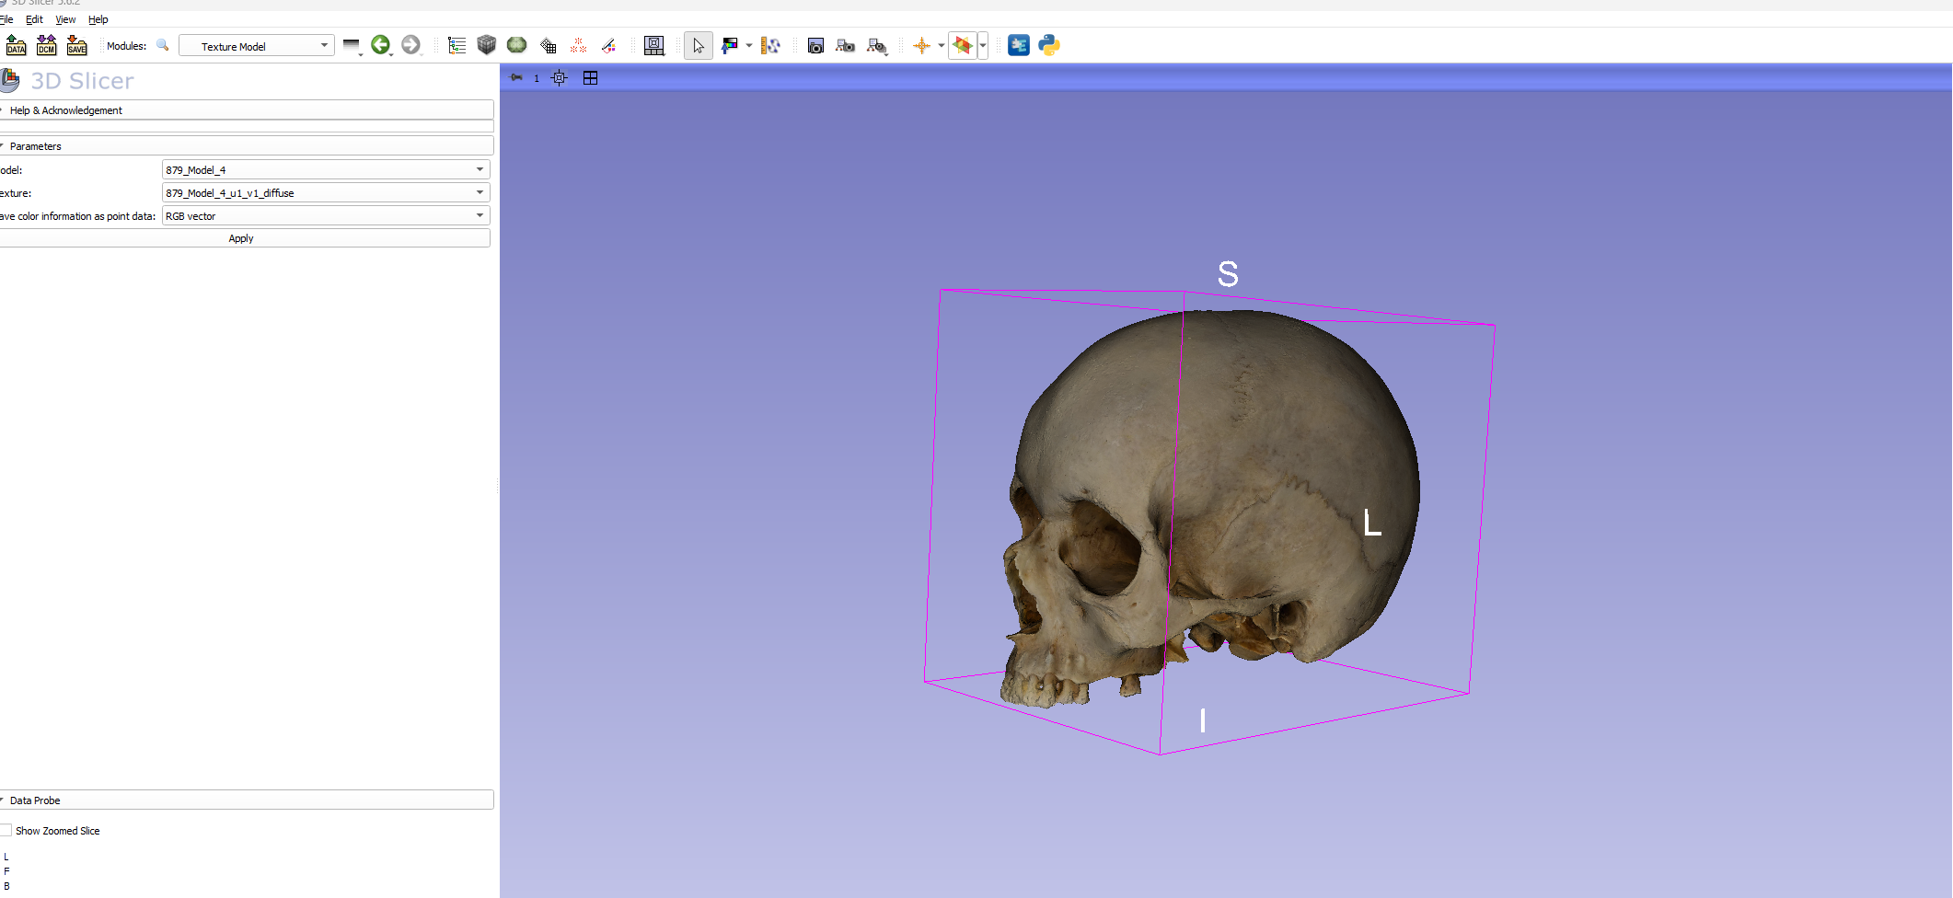This screenshot has height=898, width=1953.
Task: Collapse the Data Probe section
Action: 35,800
